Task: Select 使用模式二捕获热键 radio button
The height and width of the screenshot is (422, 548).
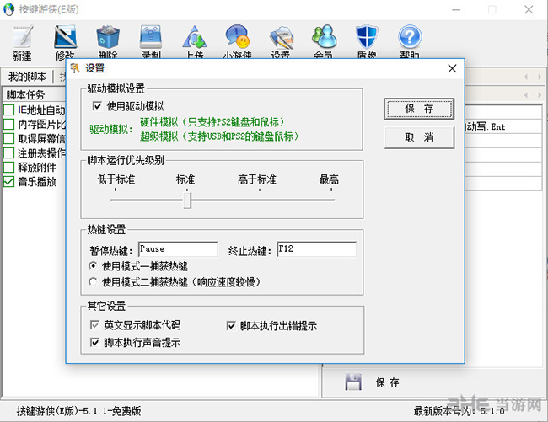Action: pos(93,281)
